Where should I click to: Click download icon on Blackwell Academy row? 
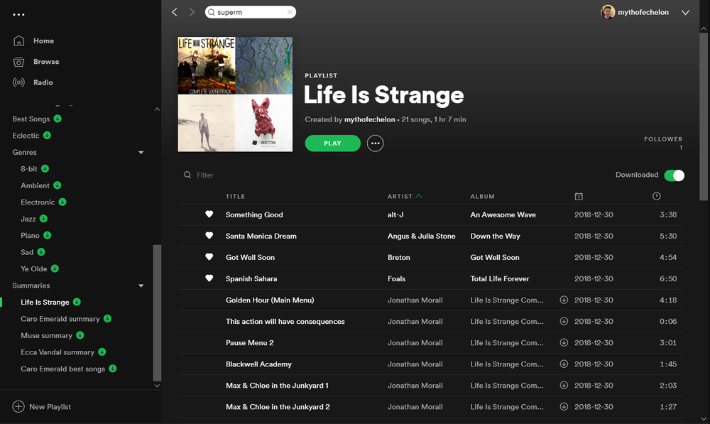pos(564,364)
